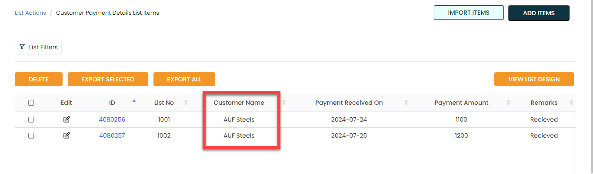Toggle the select-all header checkbox

point(31,103)
